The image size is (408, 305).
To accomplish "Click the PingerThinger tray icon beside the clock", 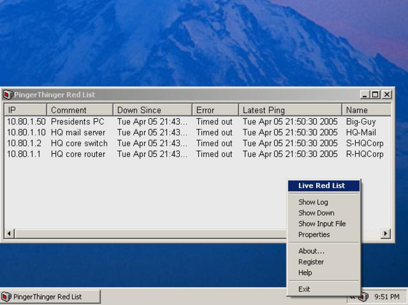I will pyautogui.click(x=364, y=296).
